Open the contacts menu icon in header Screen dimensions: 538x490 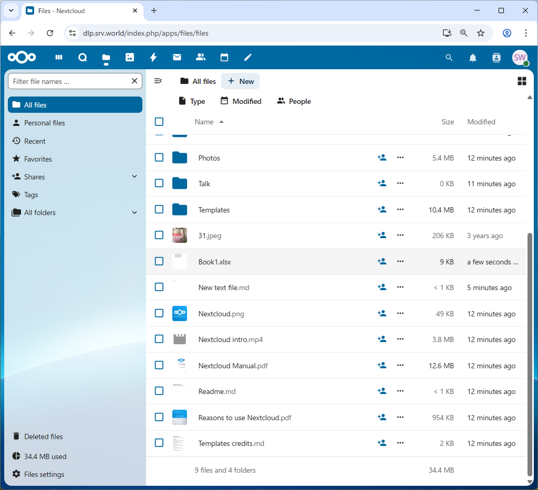pos(496,58)
